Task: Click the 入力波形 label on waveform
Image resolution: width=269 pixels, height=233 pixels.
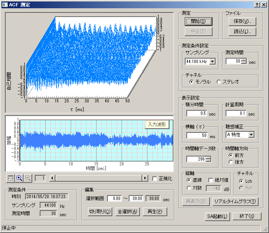Action: pyautogui.click(x=157, y=125)
